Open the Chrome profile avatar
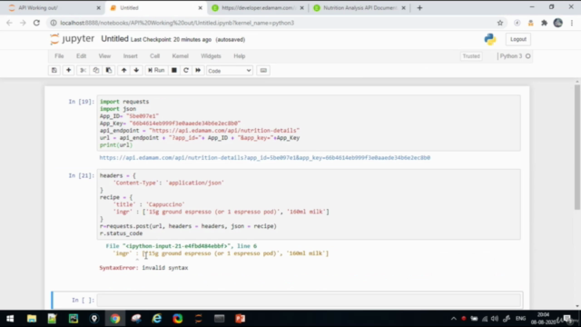The width and height of the screenshot is (581, 327). (557, 23)
